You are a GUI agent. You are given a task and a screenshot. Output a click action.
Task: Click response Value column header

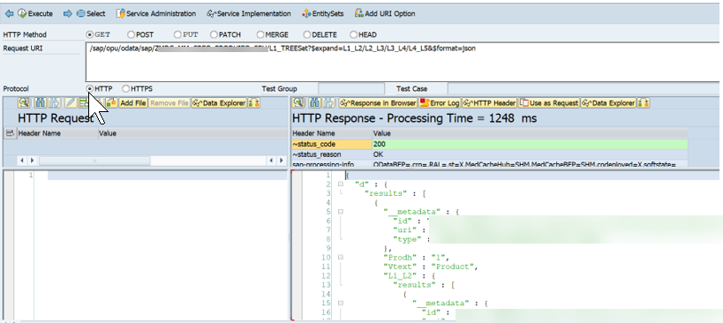coord(531,133)
